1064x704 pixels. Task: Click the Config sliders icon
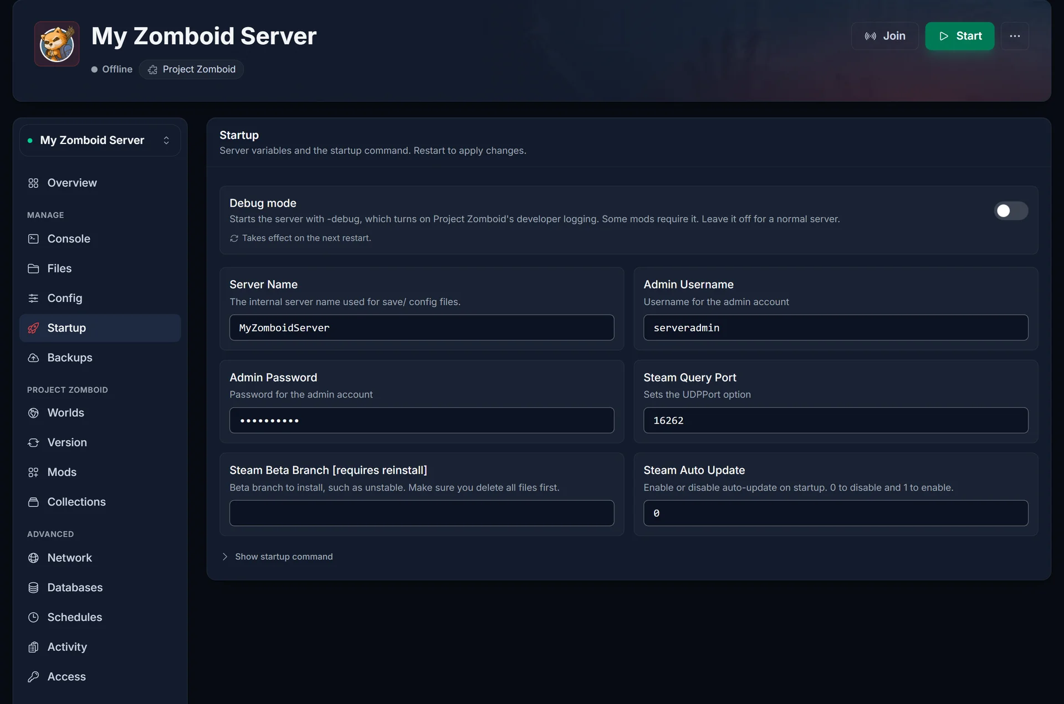click(33, 298)
